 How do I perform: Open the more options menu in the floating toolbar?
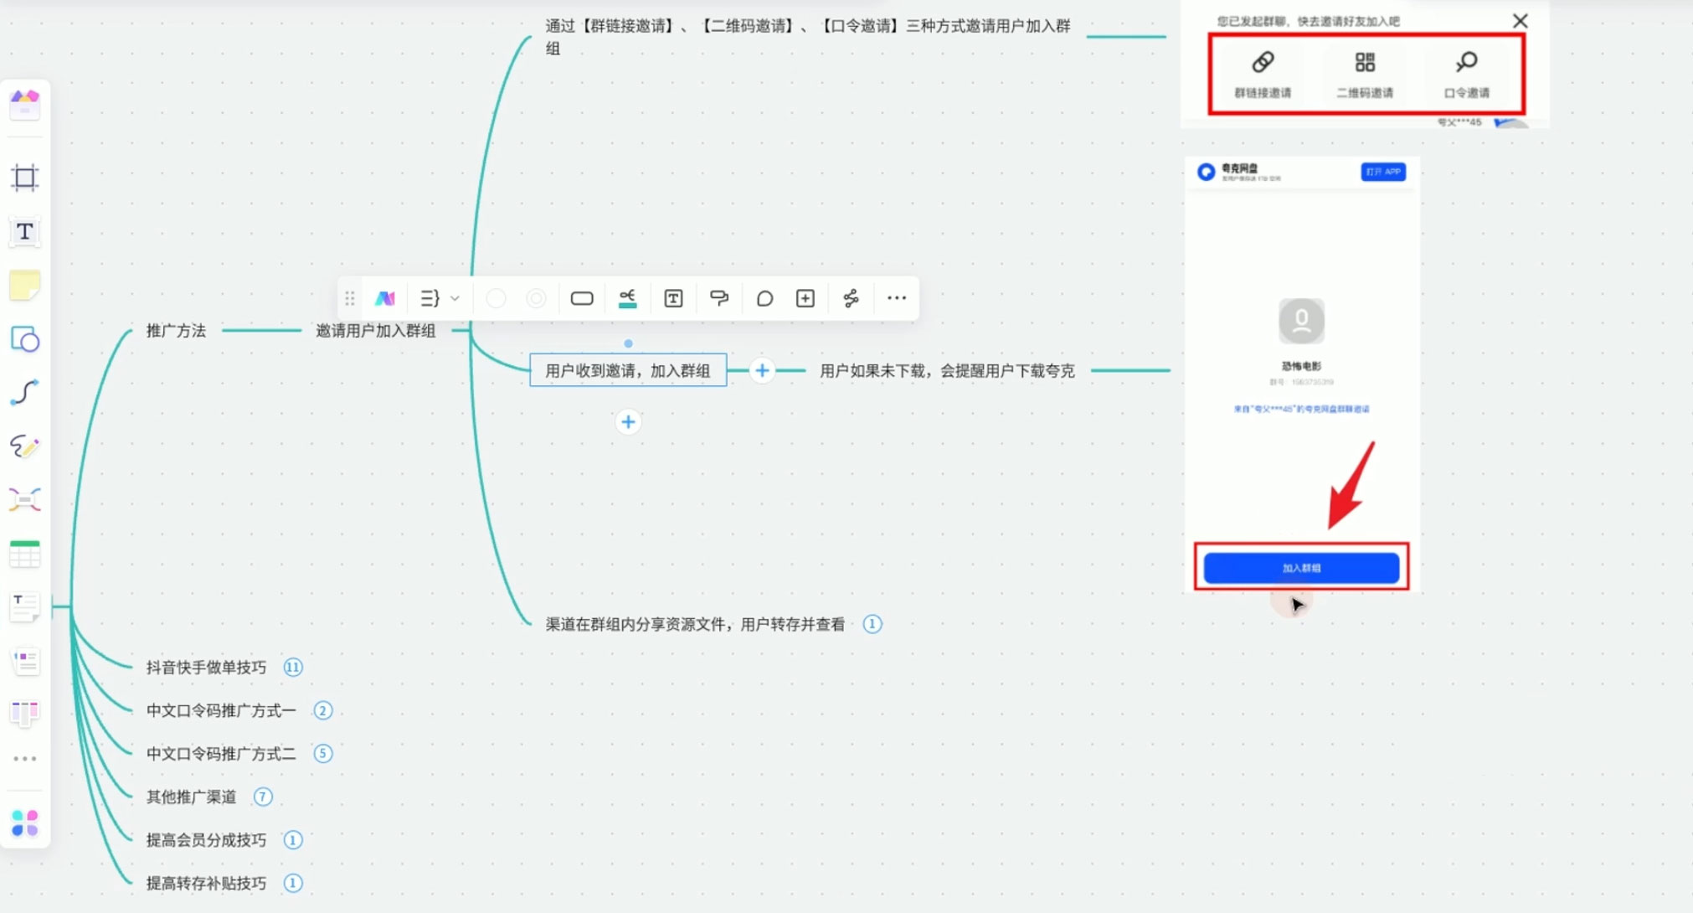(895, 297)
